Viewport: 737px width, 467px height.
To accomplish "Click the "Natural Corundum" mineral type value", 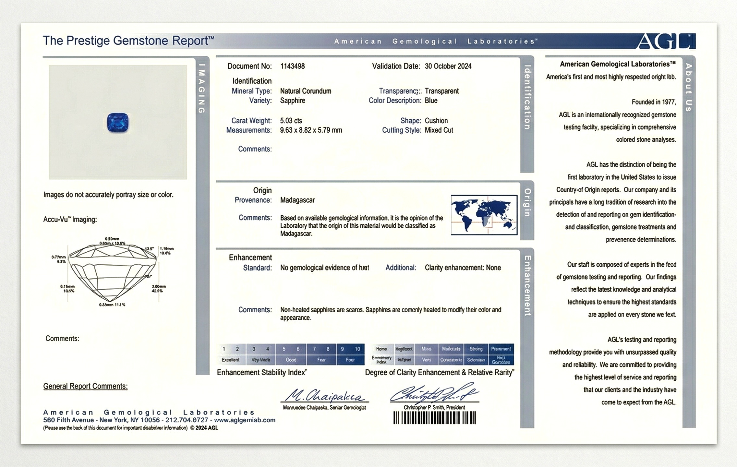I will click(306, 91).
